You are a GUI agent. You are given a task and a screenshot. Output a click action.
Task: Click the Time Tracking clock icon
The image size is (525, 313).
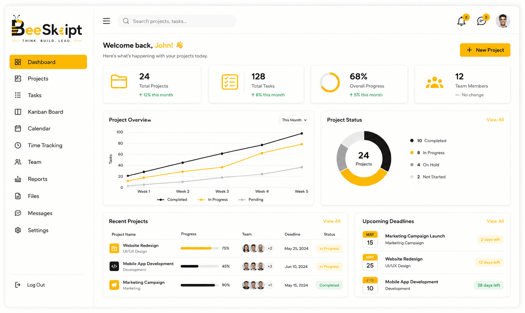click(18, 145)
